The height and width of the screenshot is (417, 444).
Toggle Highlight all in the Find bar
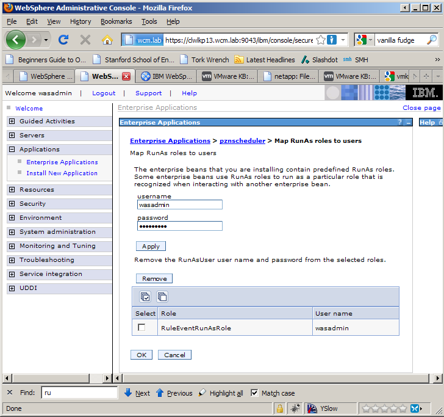point(221,393)
